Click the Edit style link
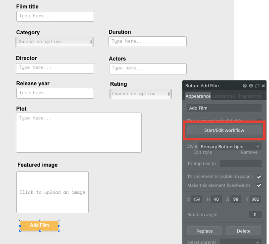Viewport: 269px width, 244px height. click(203, 152)
